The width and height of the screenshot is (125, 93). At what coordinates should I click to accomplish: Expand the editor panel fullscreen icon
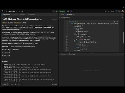click(121, 15)
